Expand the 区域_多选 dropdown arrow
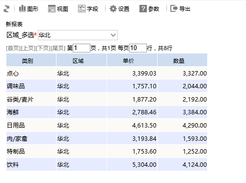 click(x=113, y=35)
